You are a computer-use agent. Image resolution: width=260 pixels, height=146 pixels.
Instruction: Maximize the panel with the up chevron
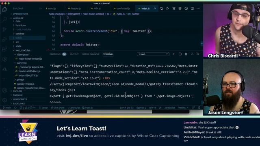tap(192, 54)
